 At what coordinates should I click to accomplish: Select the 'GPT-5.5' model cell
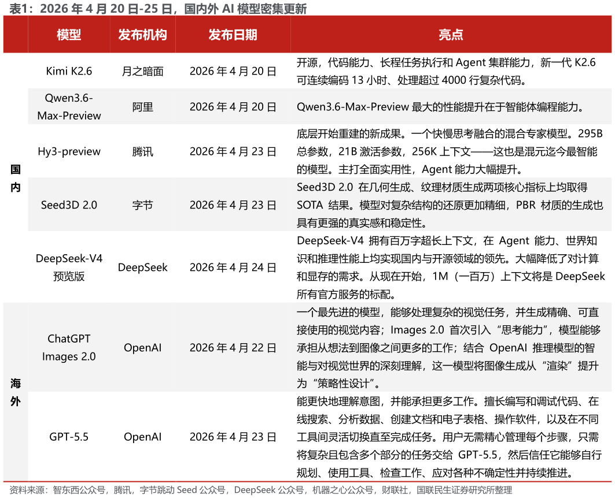click(x=69, y=437)
